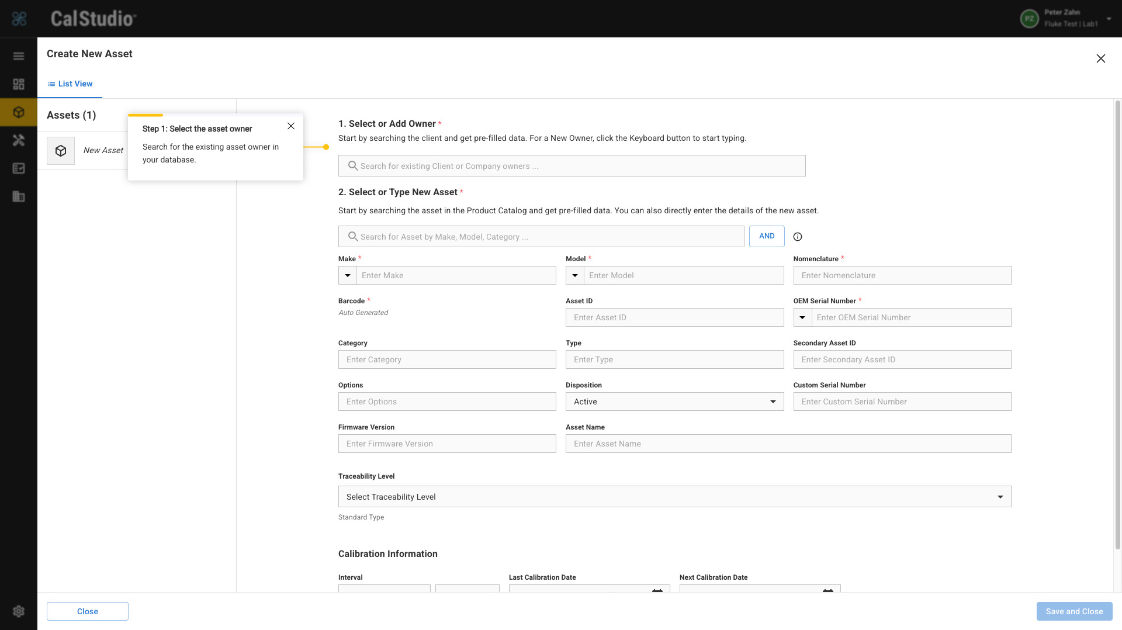Dismiss the Step 1 tooltip

coord(291,126)
